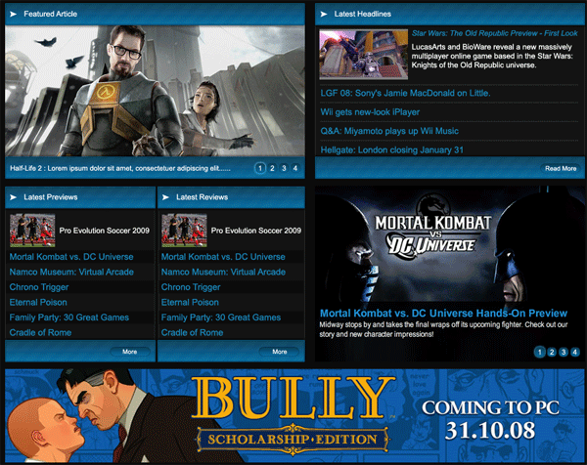Click the Star Wars Old Republic thumbnail
Image resolution: width=587 pixels, height=465 pixels.
tap(364, 55)
